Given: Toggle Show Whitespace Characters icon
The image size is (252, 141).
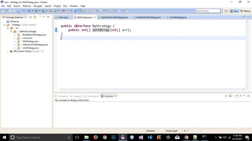Looking at the screenshot, I should click(88, 11).
